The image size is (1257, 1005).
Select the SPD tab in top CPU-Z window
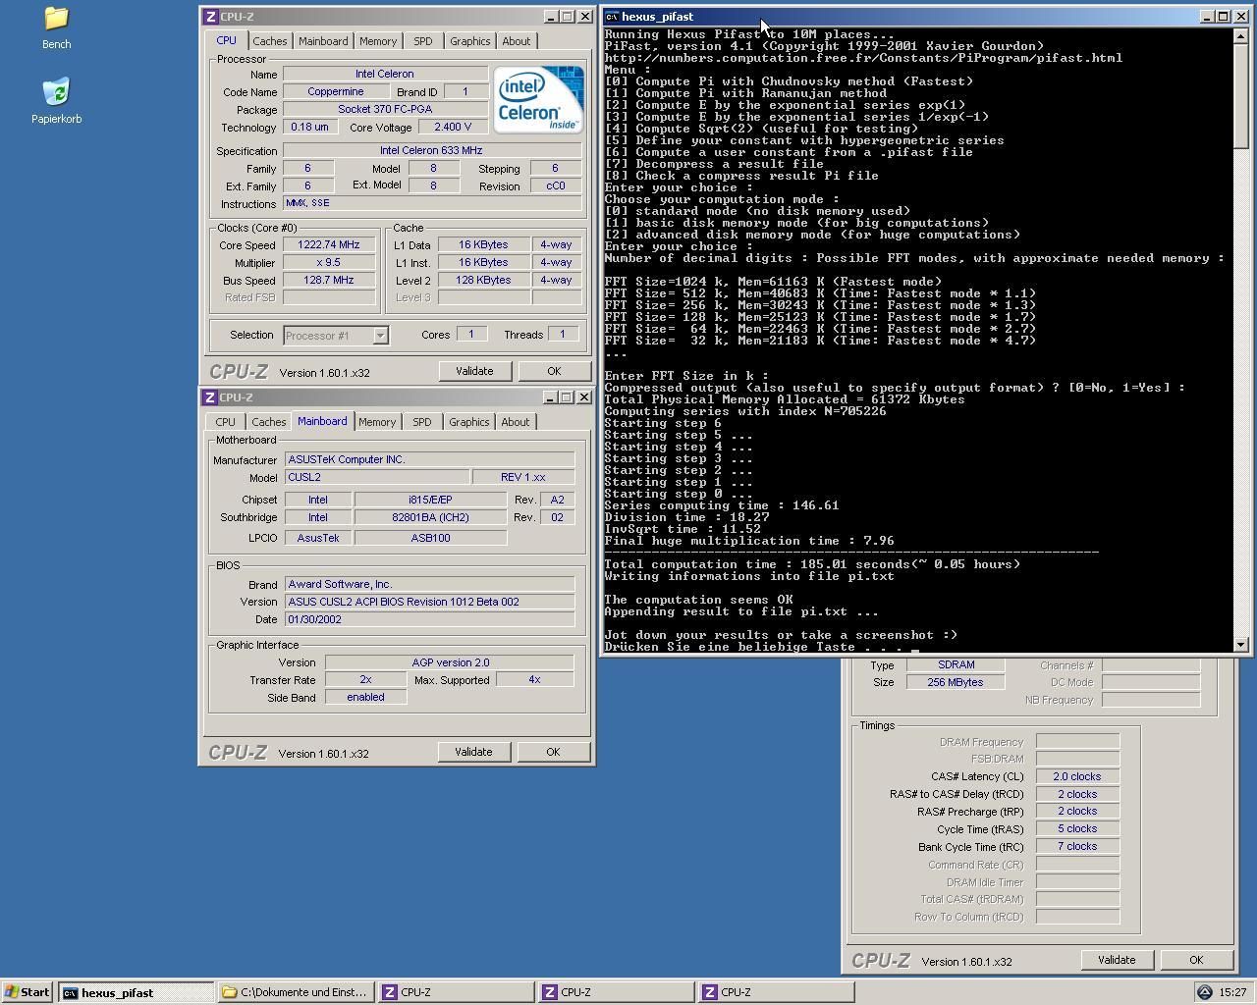point(422,41)
